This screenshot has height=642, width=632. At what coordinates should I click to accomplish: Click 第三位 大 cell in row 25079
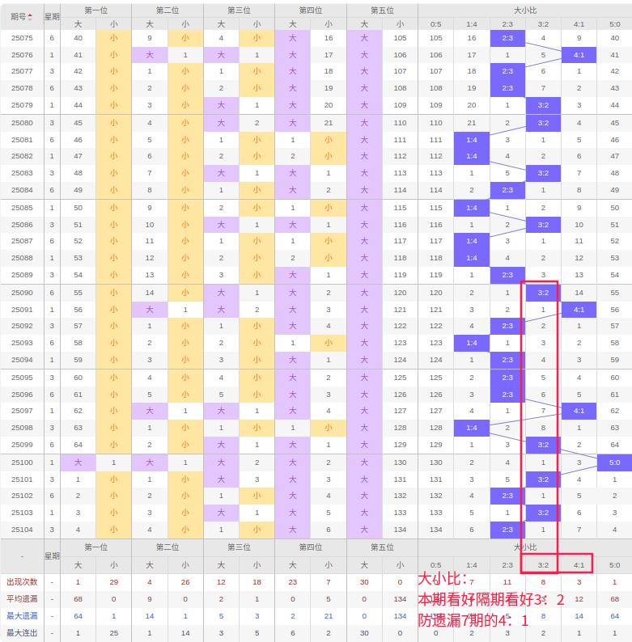click(221, 105)
